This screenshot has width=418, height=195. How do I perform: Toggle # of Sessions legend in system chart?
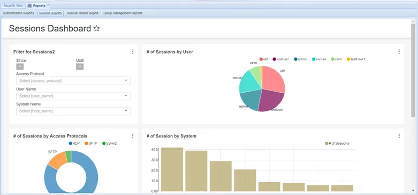pyautogui.click(x=337, y=143)
